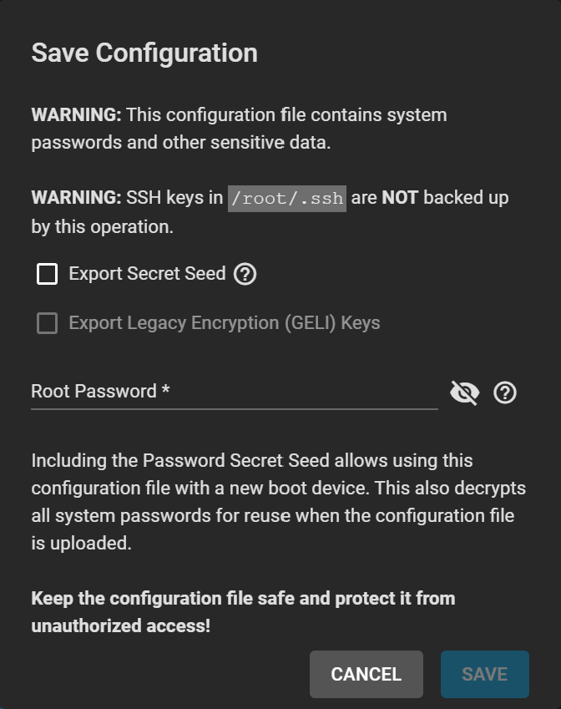This screenshot has height=709, width=561.
Task: Click the Export Legacy Encryption (GELI) Keys label
Action: pos(224,323)
